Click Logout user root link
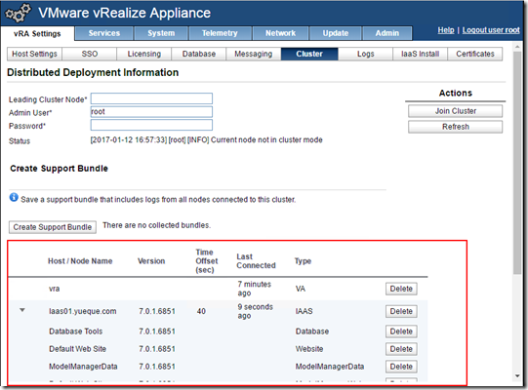This screenshot has width=528, height=390. coord(491,30)
